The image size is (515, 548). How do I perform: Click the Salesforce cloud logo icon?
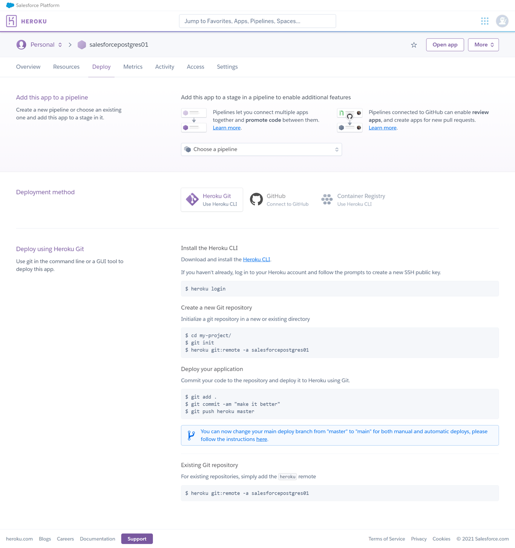click(x=10, y=5)
